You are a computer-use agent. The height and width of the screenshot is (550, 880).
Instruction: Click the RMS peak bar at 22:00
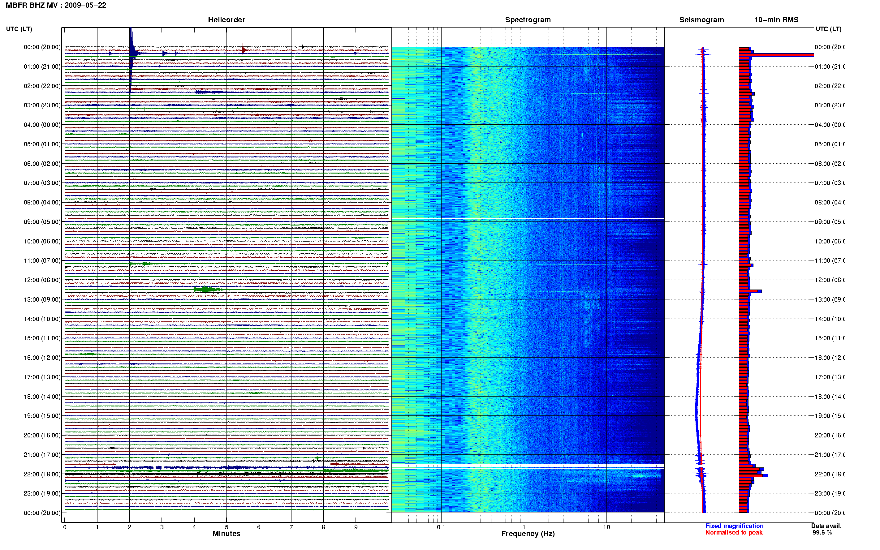[x=753, y=475]
